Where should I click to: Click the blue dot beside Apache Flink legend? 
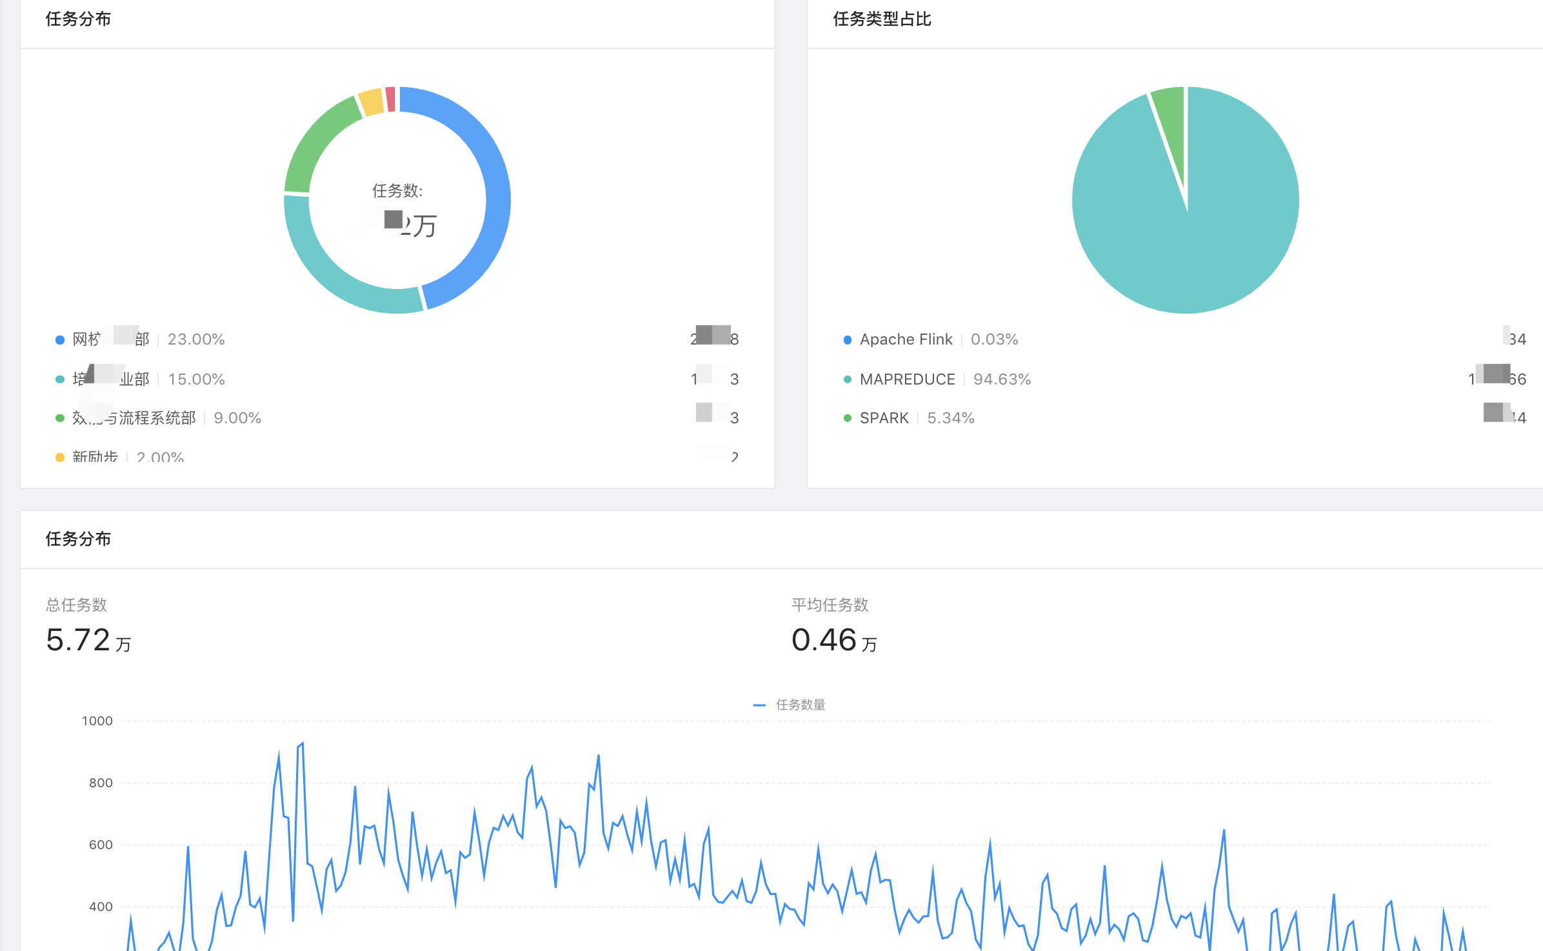pos(848,340)
